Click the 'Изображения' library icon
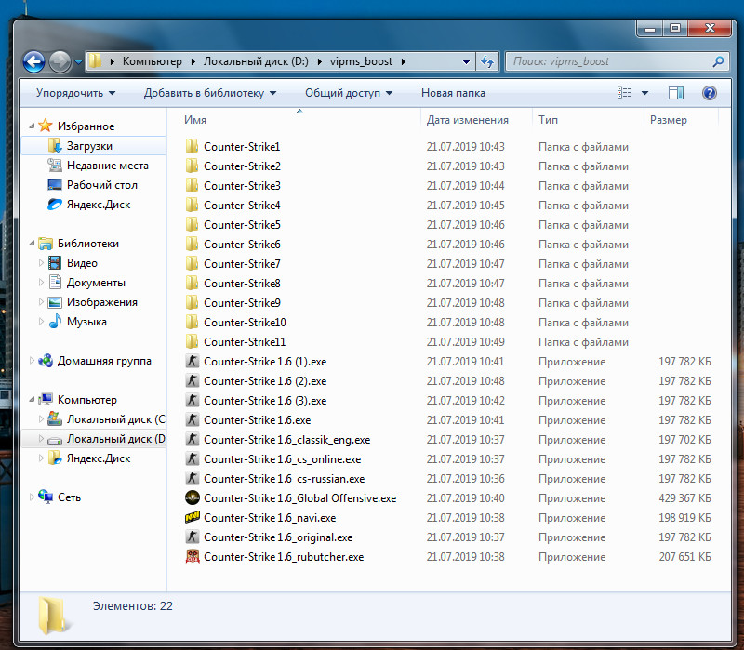The image size is (744, 650). [55, 302]
